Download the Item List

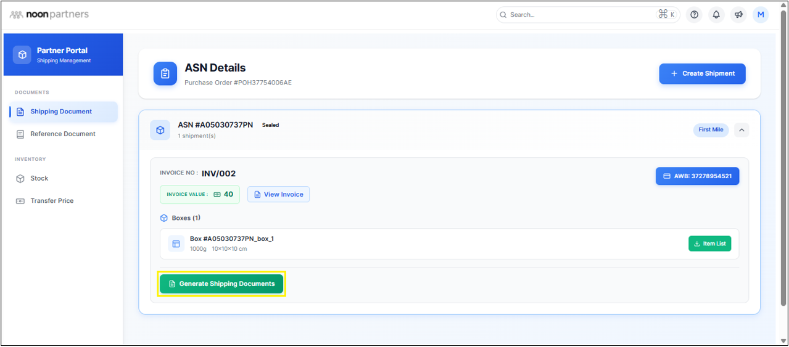point(709,244)
